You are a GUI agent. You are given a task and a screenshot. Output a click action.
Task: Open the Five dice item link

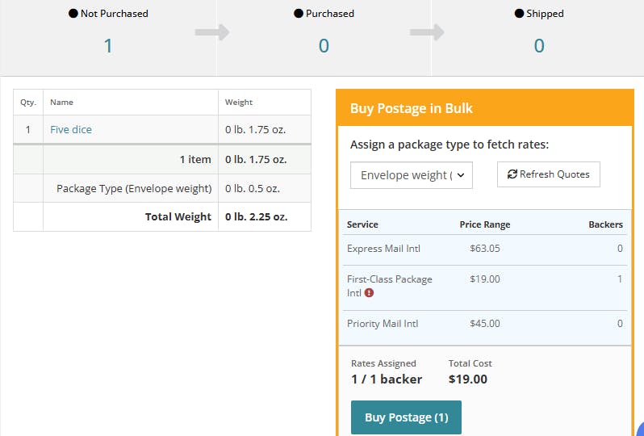coord(71,129)
